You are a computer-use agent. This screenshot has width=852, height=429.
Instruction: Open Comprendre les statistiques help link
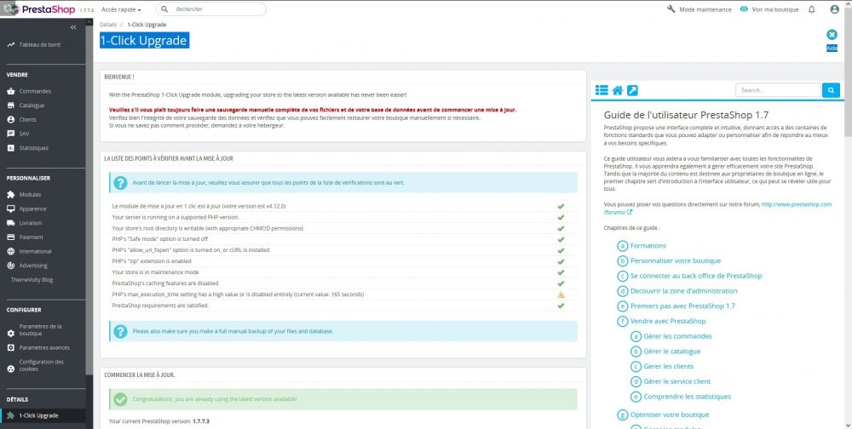pyautogui.click(x=688, y=397)
